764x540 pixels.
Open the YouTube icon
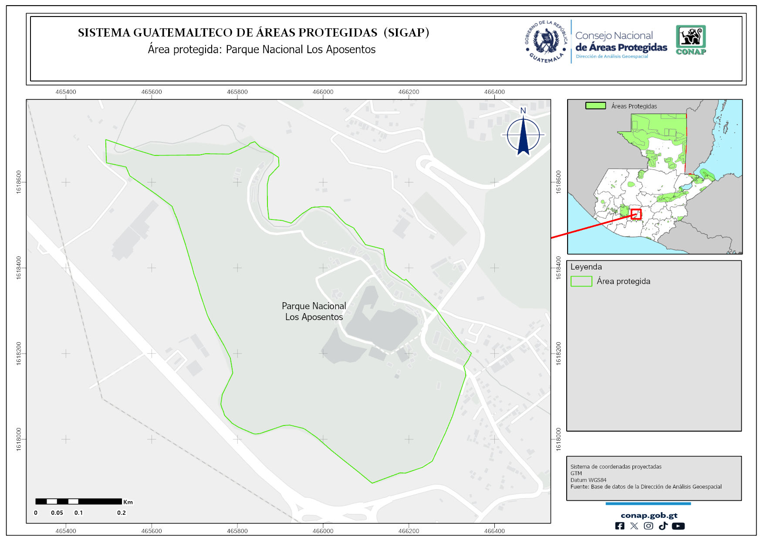[x=678, y=526]
